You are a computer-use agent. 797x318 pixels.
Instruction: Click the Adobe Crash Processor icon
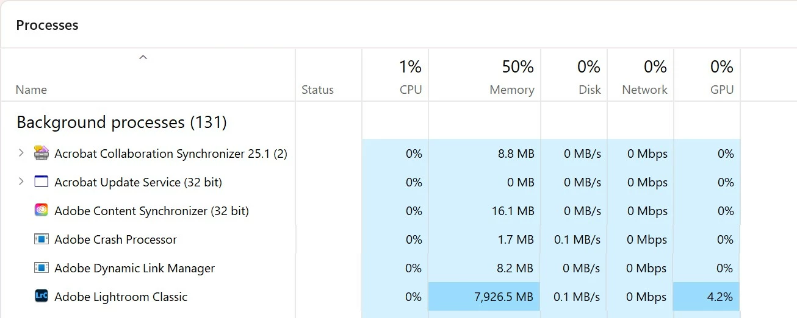click(x=41, y=239)
